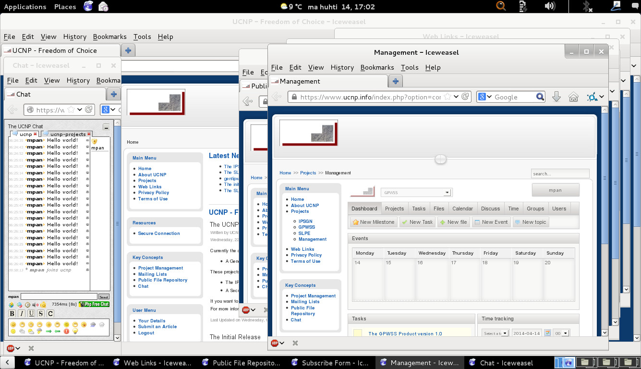The height and width of the screenshot is (369, 641).
Task: Click the home icon in Management browser toolbar
Action: (x=573, y=97)
